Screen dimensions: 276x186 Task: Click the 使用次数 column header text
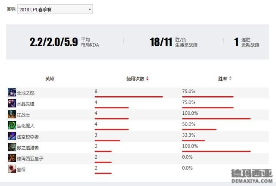point(135,79)
